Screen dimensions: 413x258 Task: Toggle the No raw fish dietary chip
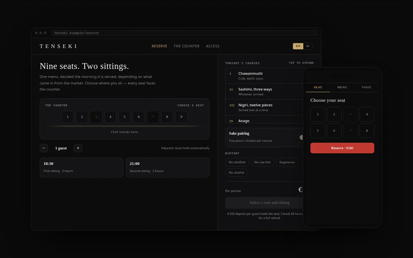click(x=262, y=162)
